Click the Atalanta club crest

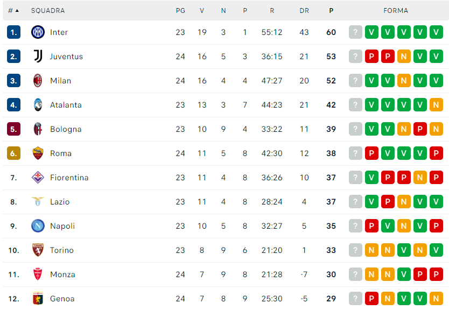click(x=38, y=105)
